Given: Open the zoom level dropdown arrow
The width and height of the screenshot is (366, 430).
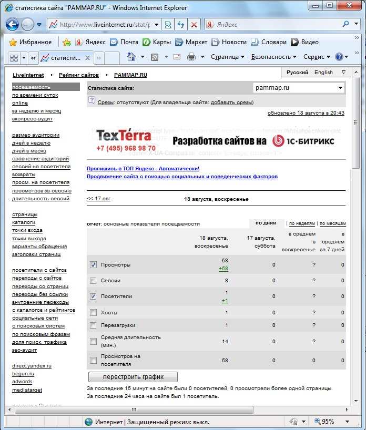Looking at the screenshot, I should 347,422.
